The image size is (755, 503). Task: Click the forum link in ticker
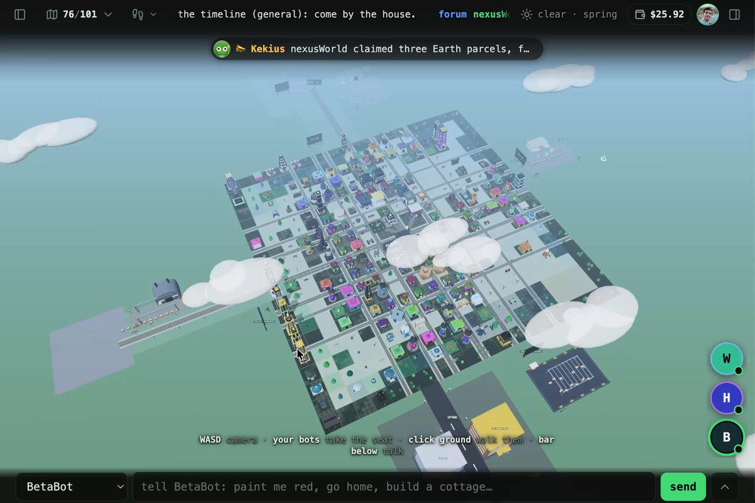pyautogui.click(x=453, y=14)
